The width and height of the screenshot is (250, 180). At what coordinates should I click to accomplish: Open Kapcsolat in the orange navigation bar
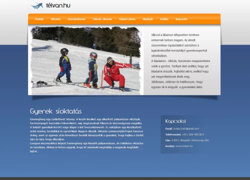(x=181, y=19)
